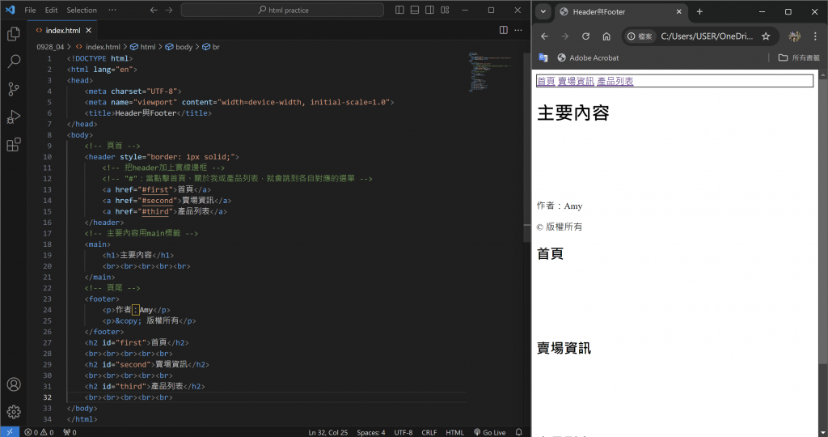
Task: Open the Selection menu
Action: [82, 10]
